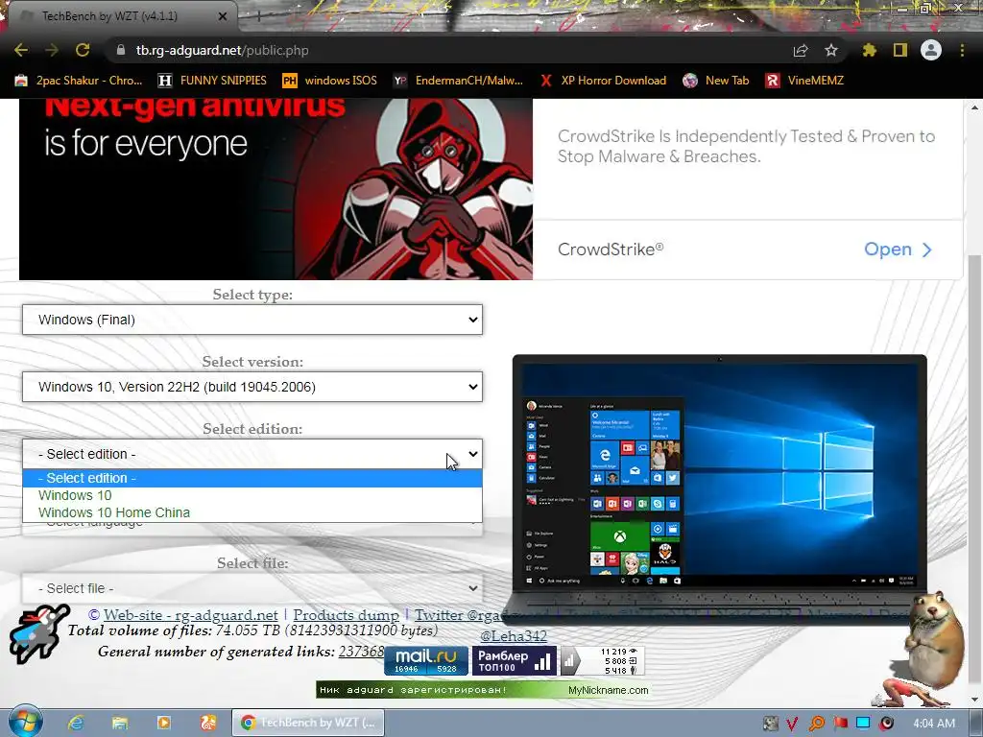Choose the '- Select edition -' option
This screenshot has height=737, width=983.
pyautogui.click(x=252, y=478)
